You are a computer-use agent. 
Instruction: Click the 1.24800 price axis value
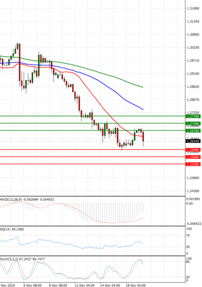(x=193, y=178)
